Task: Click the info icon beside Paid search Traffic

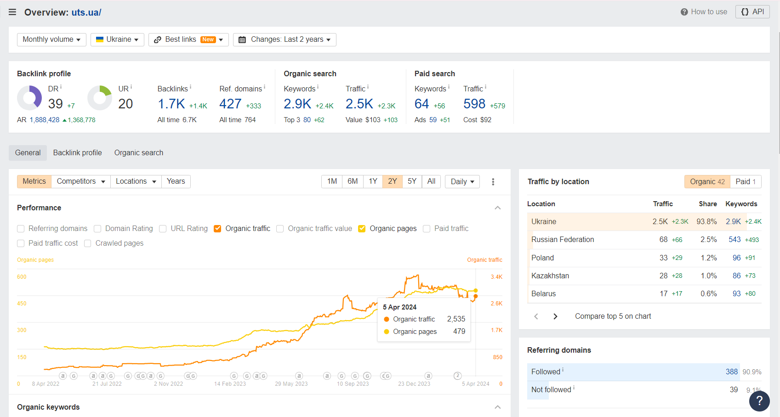Action: pyautogui.click(x=485, y=87)
